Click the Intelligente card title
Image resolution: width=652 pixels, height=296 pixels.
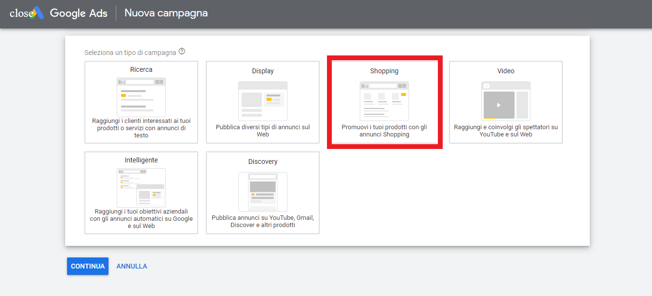click(141, 161)
